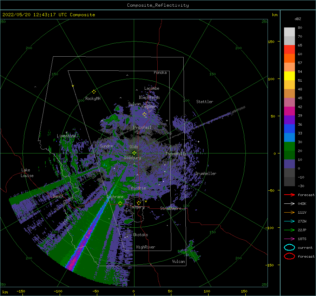
Task: Click the yellow diamond marker above Calgary
Action: [x=139, y=203]
